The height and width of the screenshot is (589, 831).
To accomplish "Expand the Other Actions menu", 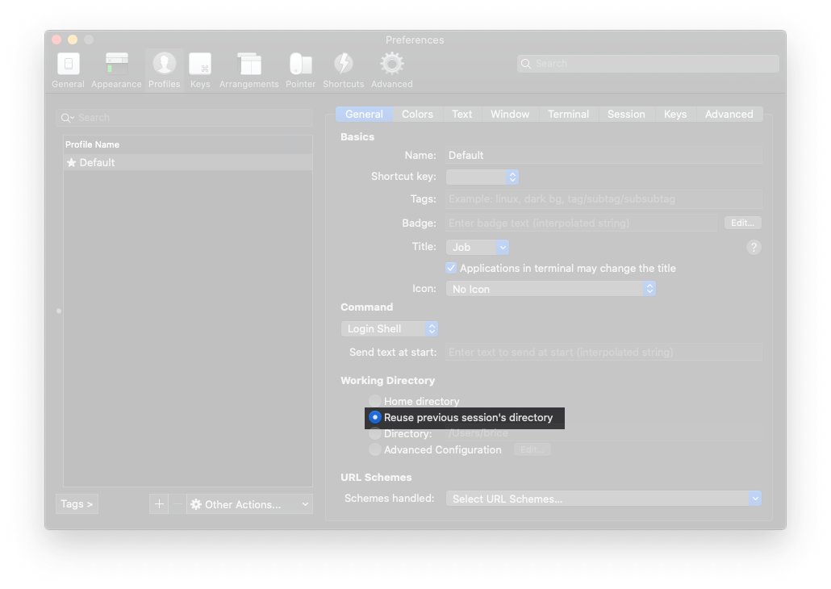I will [x=249, y=504].
